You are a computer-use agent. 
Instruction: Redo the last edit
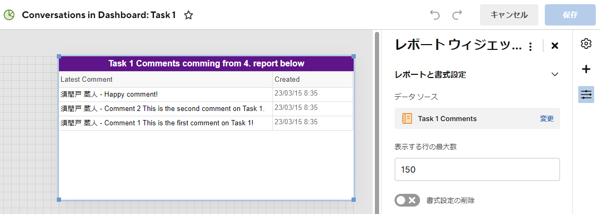pyautogui.click(x=457, y=15)
